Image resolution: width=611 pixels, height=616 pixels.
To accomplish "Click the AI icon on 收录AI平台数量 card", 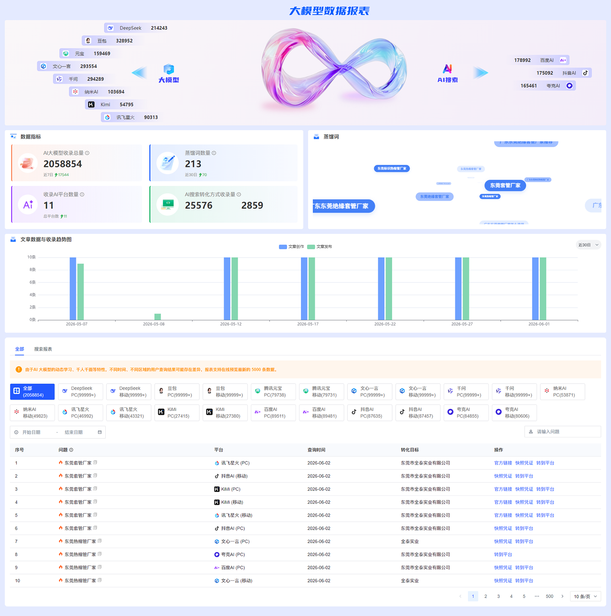I will tap(28, 205).
